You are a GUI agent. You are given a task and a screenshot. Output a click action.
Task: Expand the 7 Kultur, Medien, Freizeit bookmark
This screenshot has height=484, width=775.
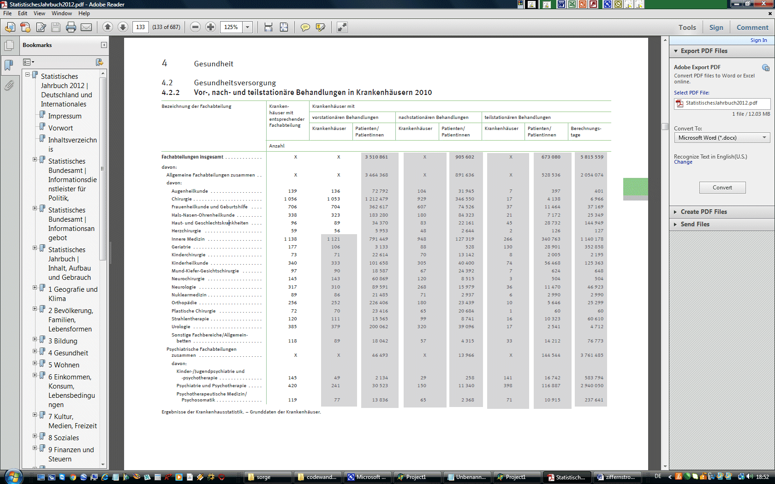35,414
